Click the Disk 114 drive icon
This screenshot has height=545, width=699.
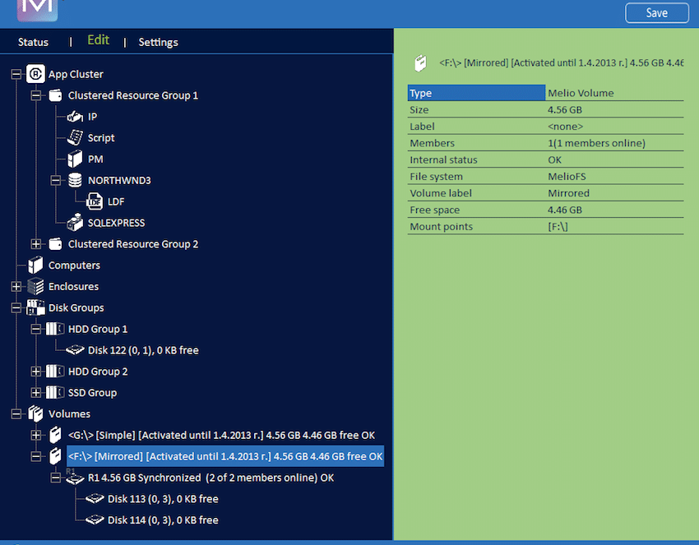95,520
